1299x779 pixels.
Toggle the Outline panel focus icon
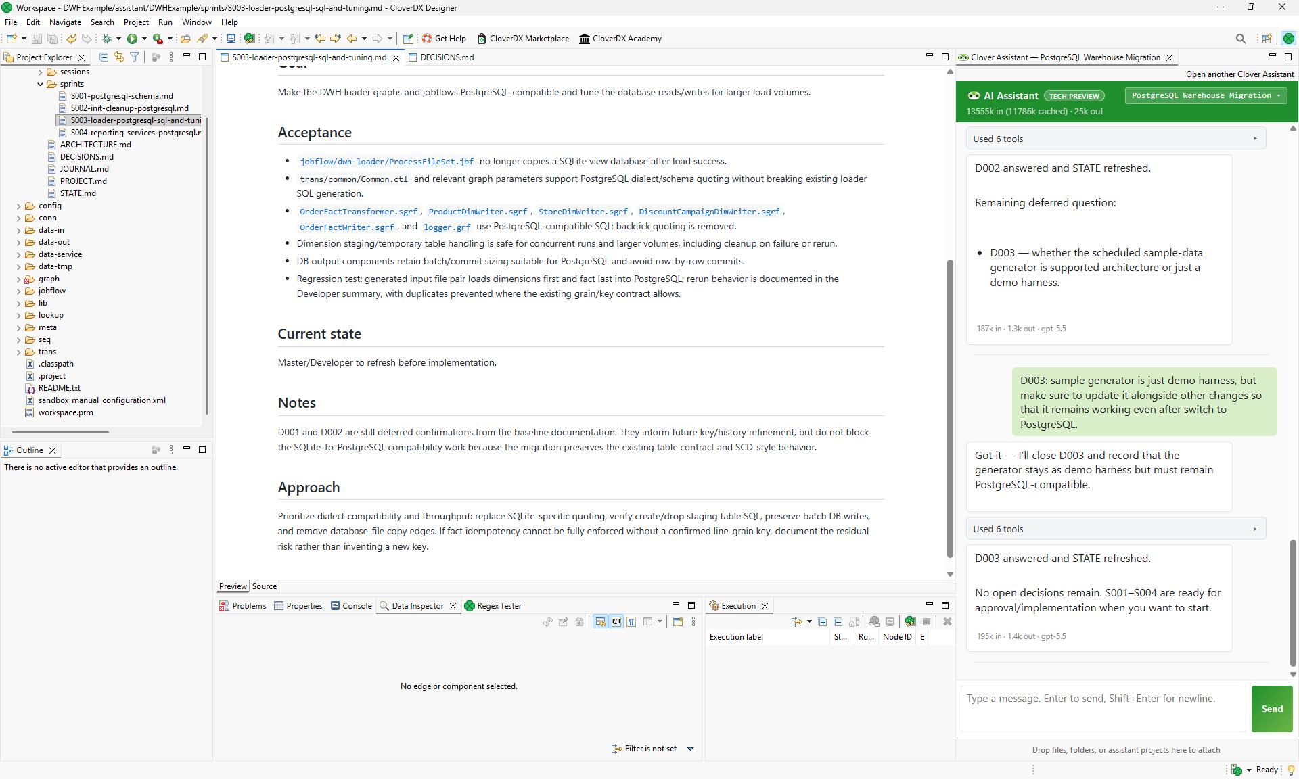pyautogui.click(x=156, y=450)
